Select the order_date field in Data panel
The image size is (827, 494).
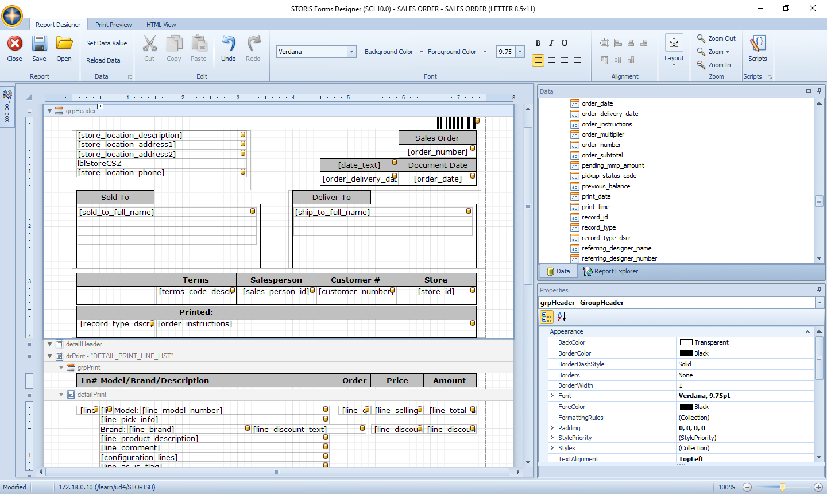[x=597, y=103]
